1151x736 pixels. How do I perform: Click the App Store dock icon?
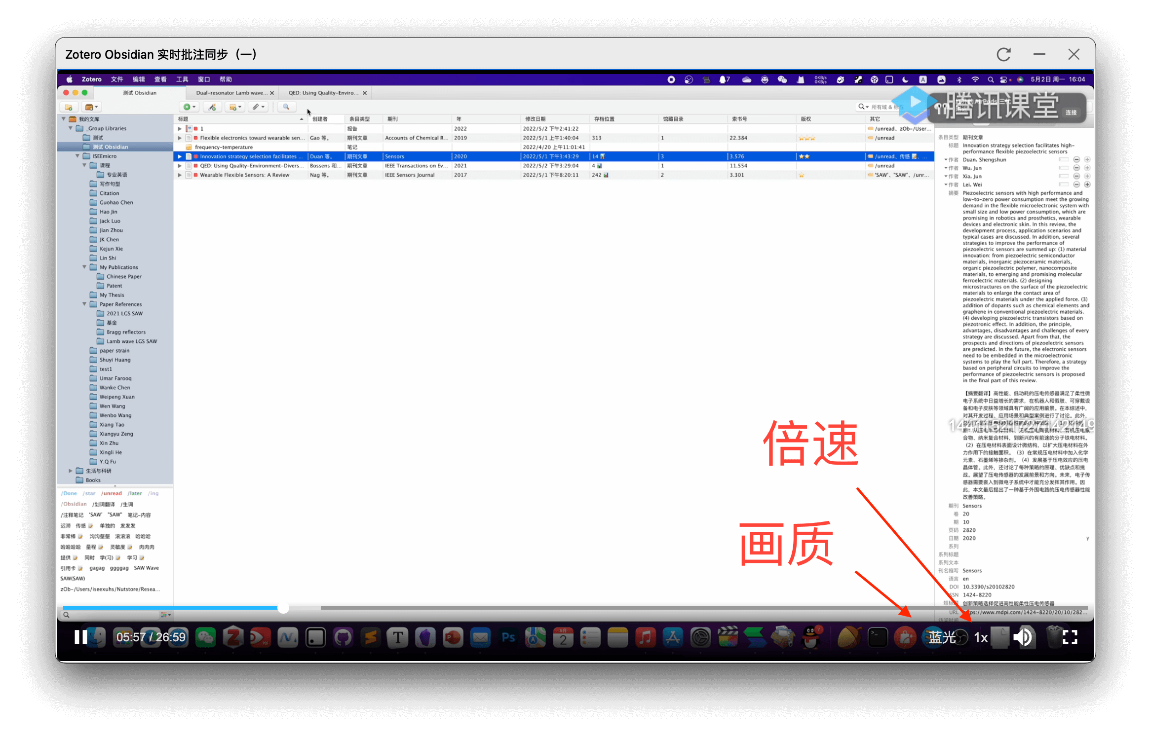[x=673, y=637]
